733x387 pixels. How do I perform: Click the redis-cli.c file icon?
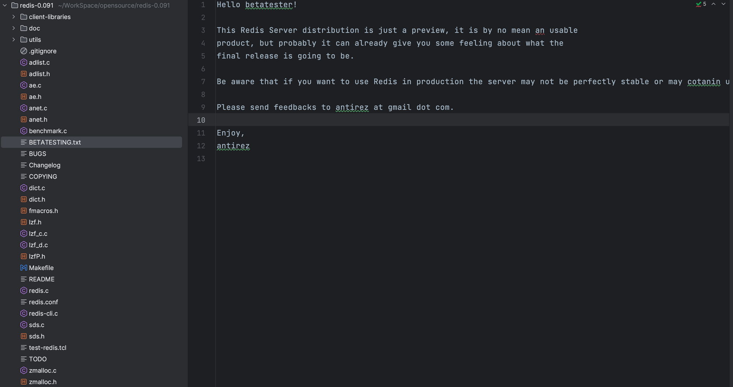tap(24, 313)
